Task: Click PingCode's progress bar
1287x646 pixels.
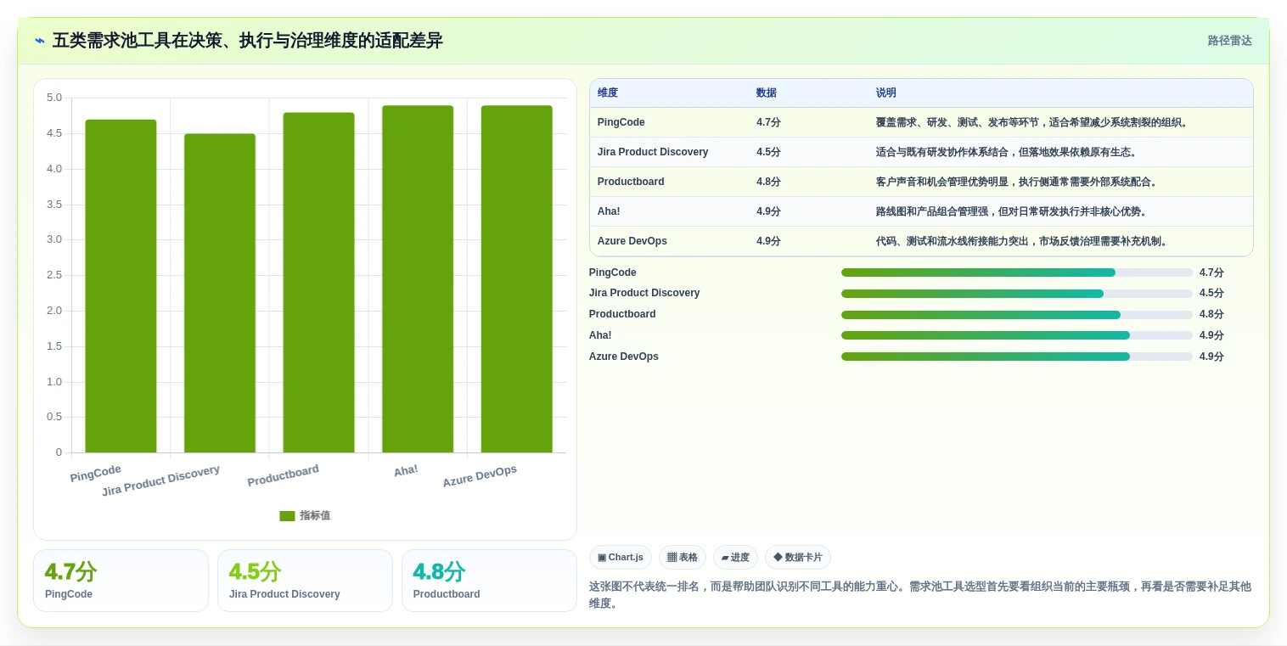Action: 1017,272
